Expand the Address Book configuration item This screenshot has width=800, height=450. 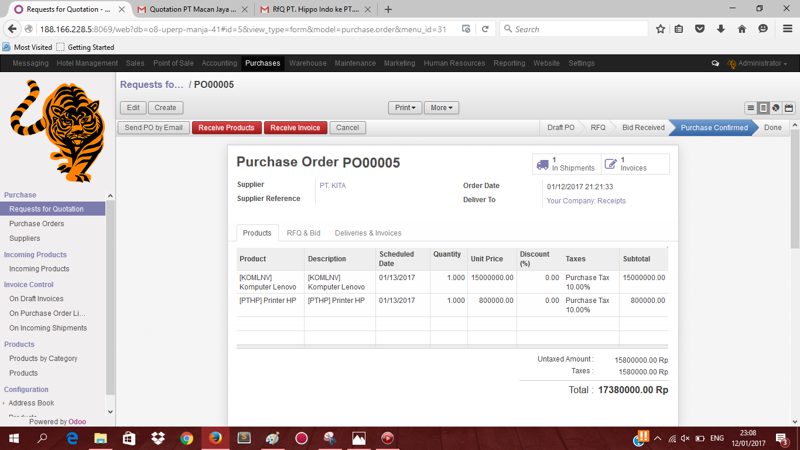point(31,403)
